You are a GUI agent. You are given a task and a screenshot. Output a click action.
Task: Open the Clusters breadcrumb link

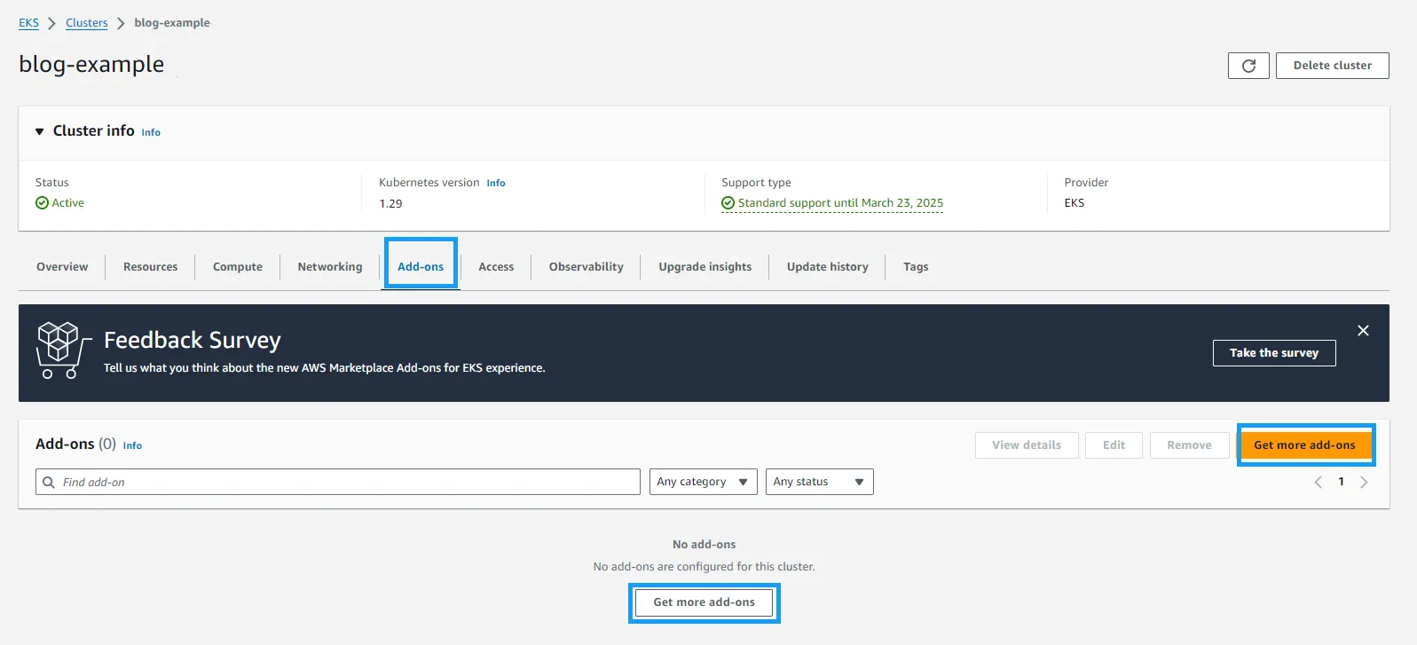click(x=87, y=23)
